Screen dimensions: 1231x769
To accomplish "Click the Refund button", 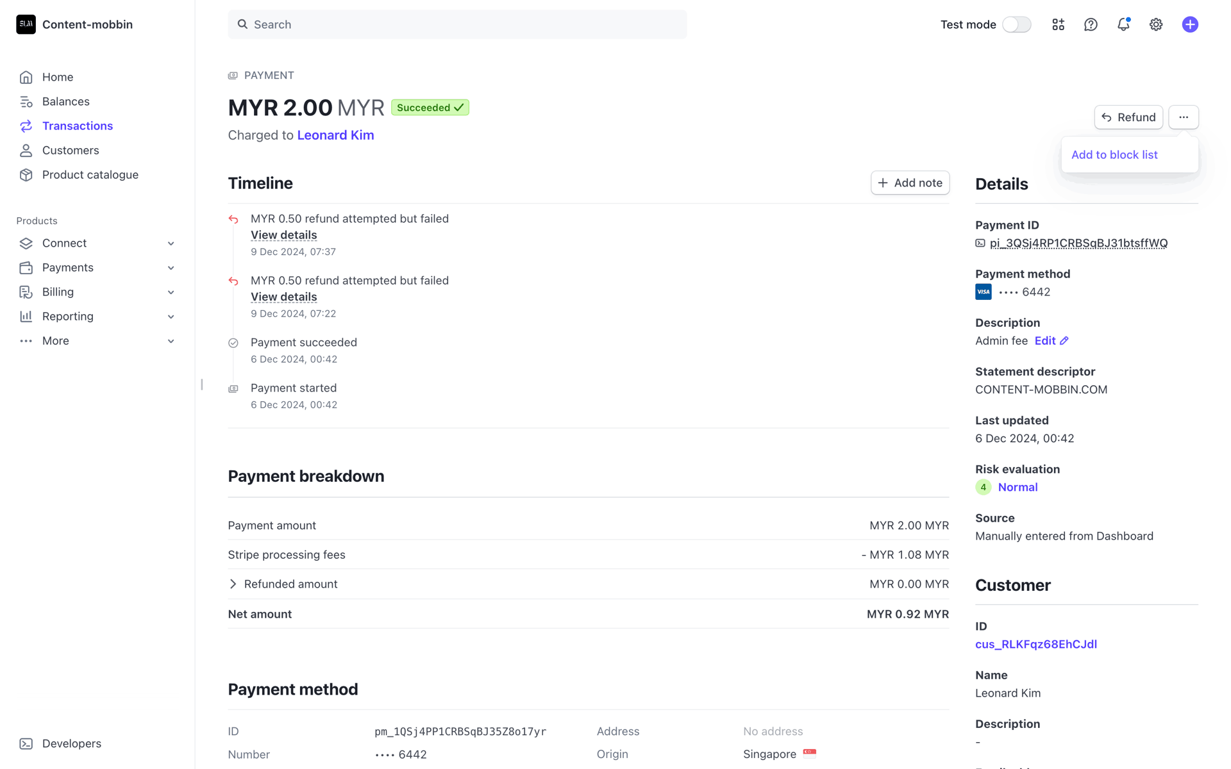I will pos(1128,117).
